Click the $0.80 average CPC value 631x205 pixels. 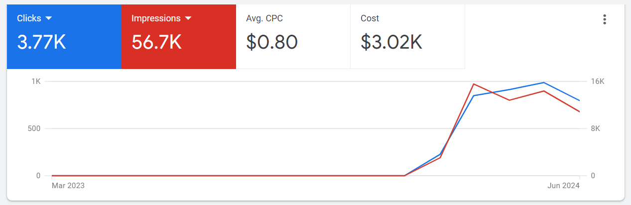tap(272, 42)
